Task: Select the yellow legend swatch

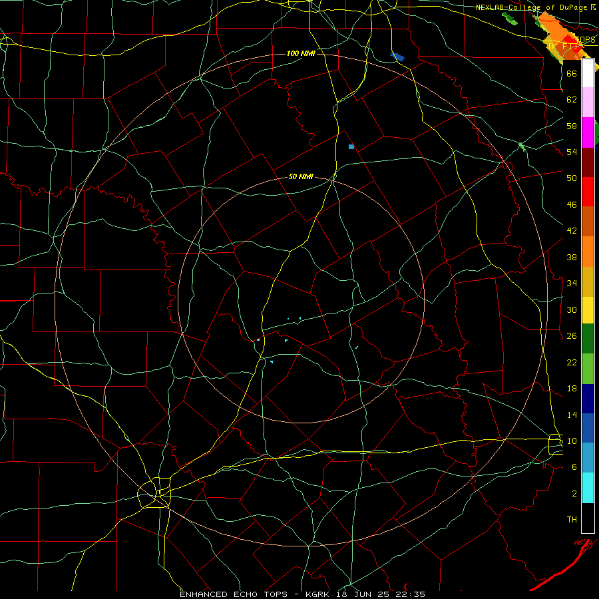Action: tap(588, 310)
